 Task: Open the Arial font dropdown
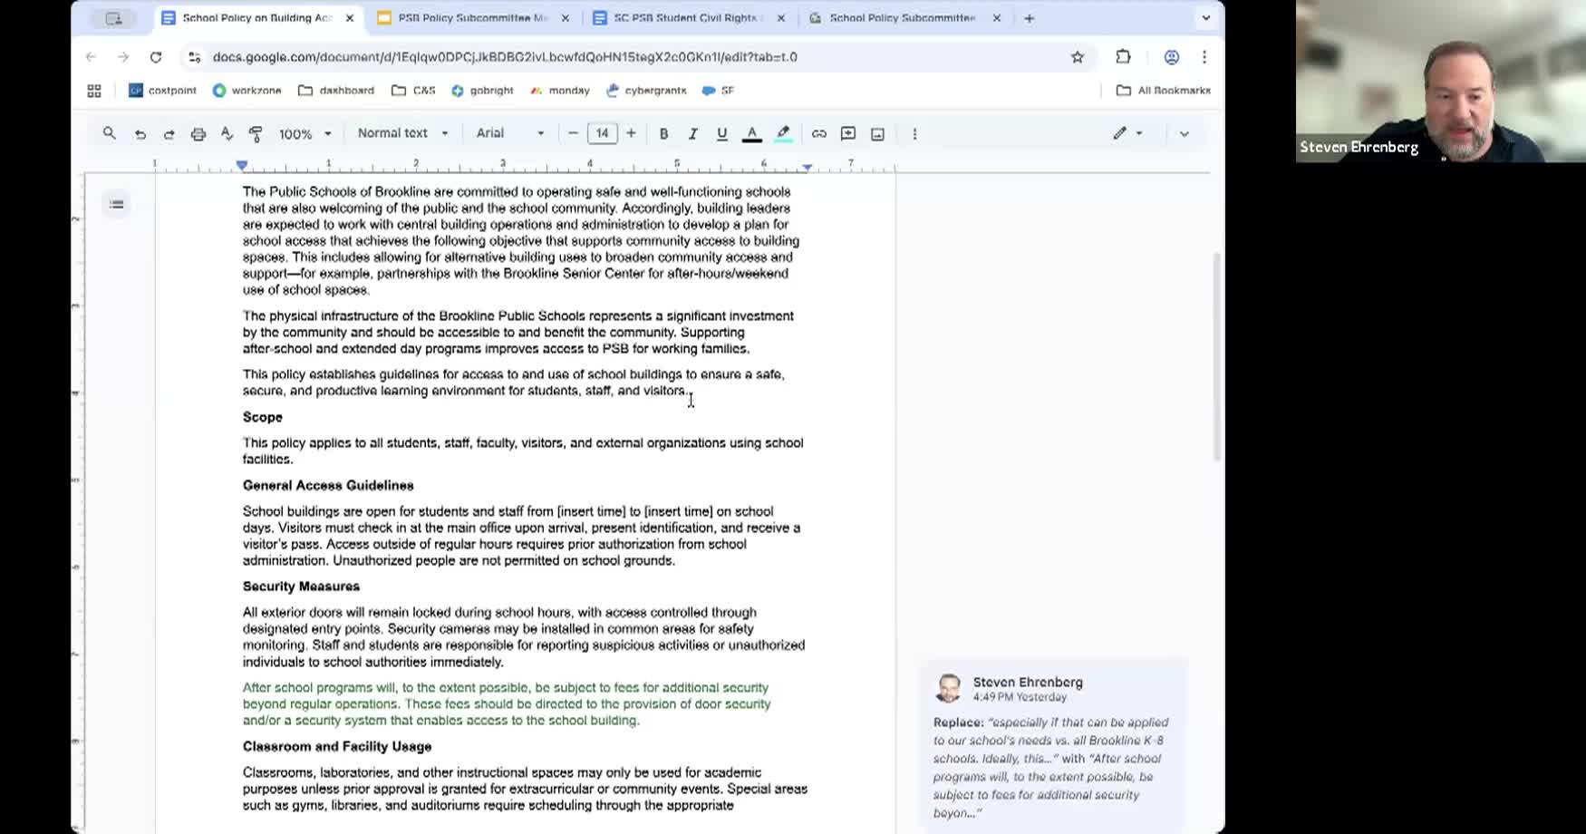[510, 133]
